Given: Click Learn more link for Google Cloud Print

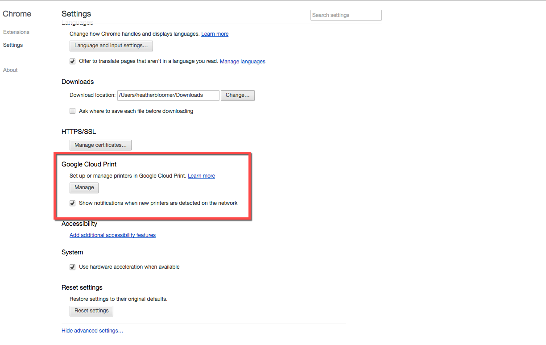Looking at the screenshot, I should 202,176.
